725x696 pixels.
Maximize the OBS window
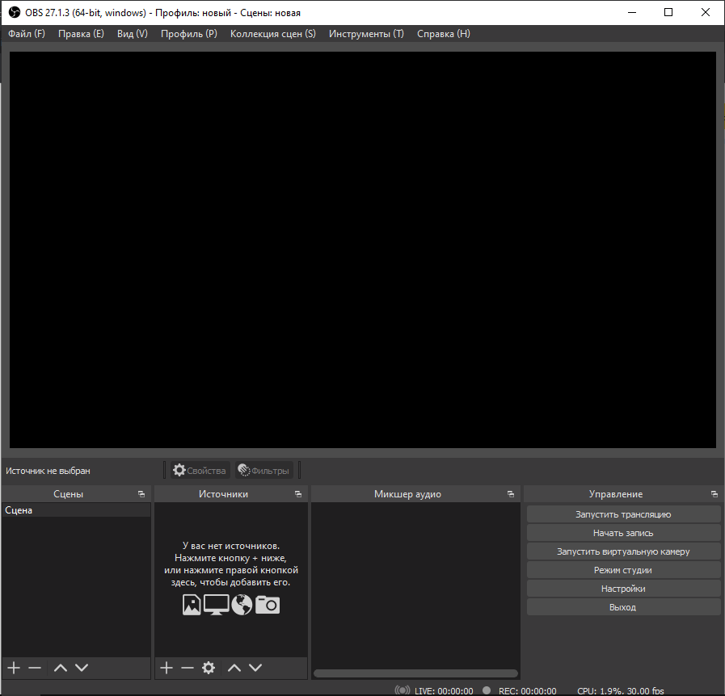click(668, 12)
